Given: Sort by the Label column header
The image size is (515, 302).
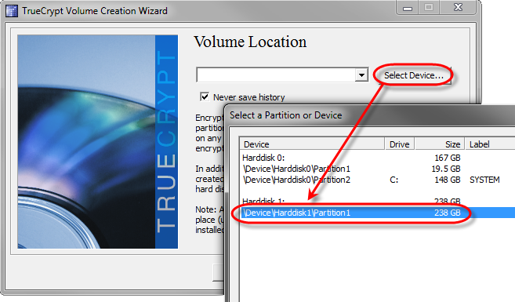Looking at the screenshot, I should point(490,144).
